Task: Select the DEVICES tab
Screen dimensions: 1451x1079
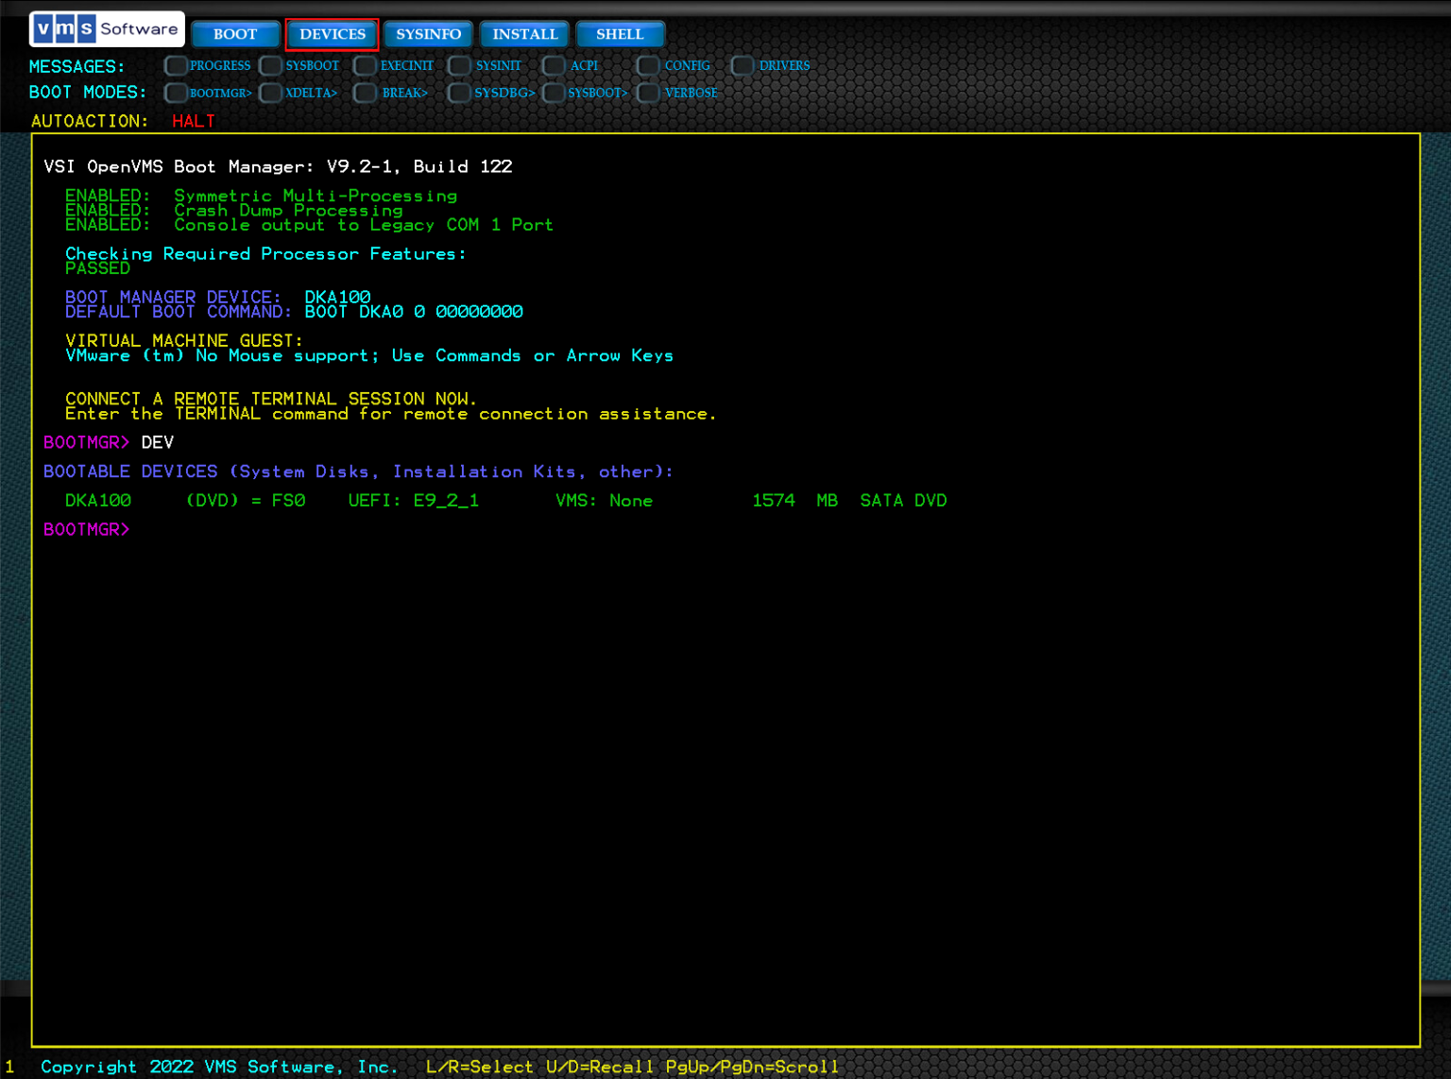Action: click(x=332, y=34)
